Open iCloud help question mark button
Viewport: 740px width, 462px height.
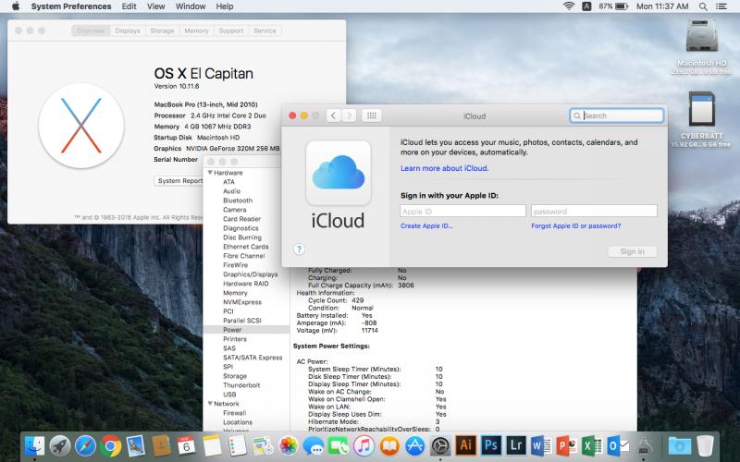coord(299,249)
